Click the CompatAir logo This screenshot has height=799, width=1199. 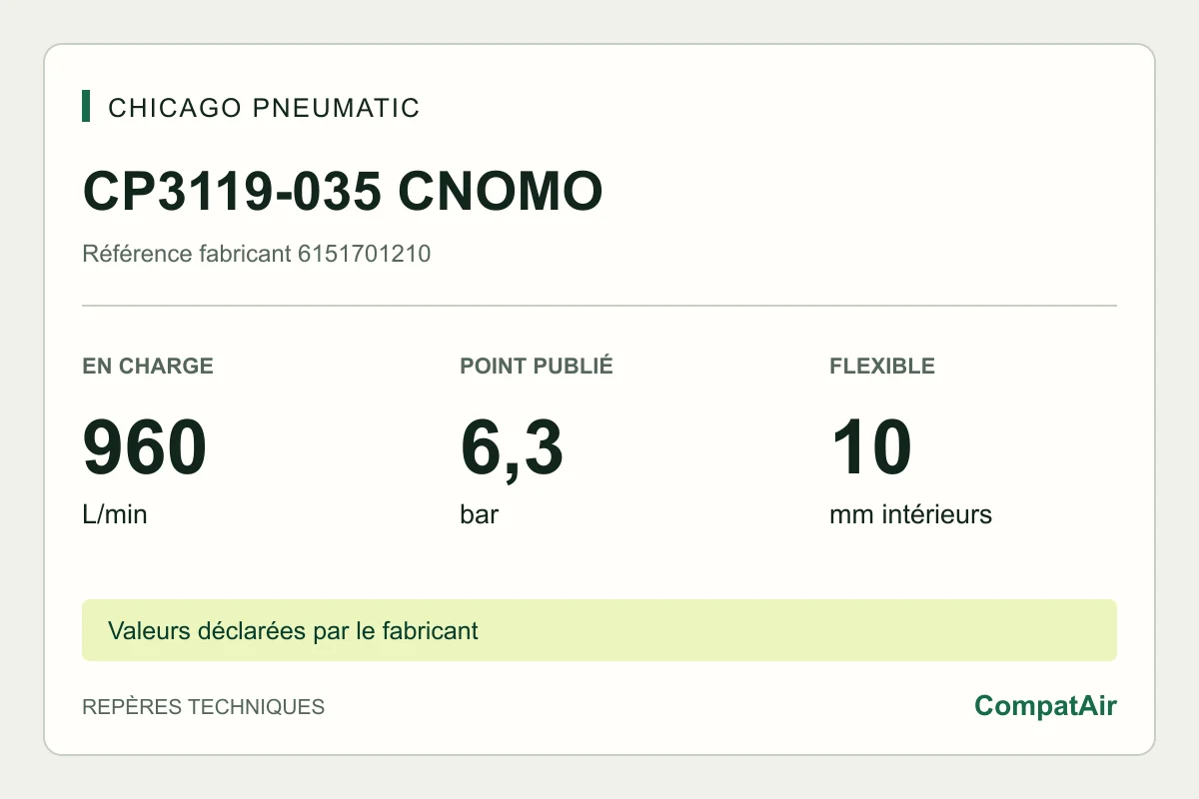(1046, 706)
